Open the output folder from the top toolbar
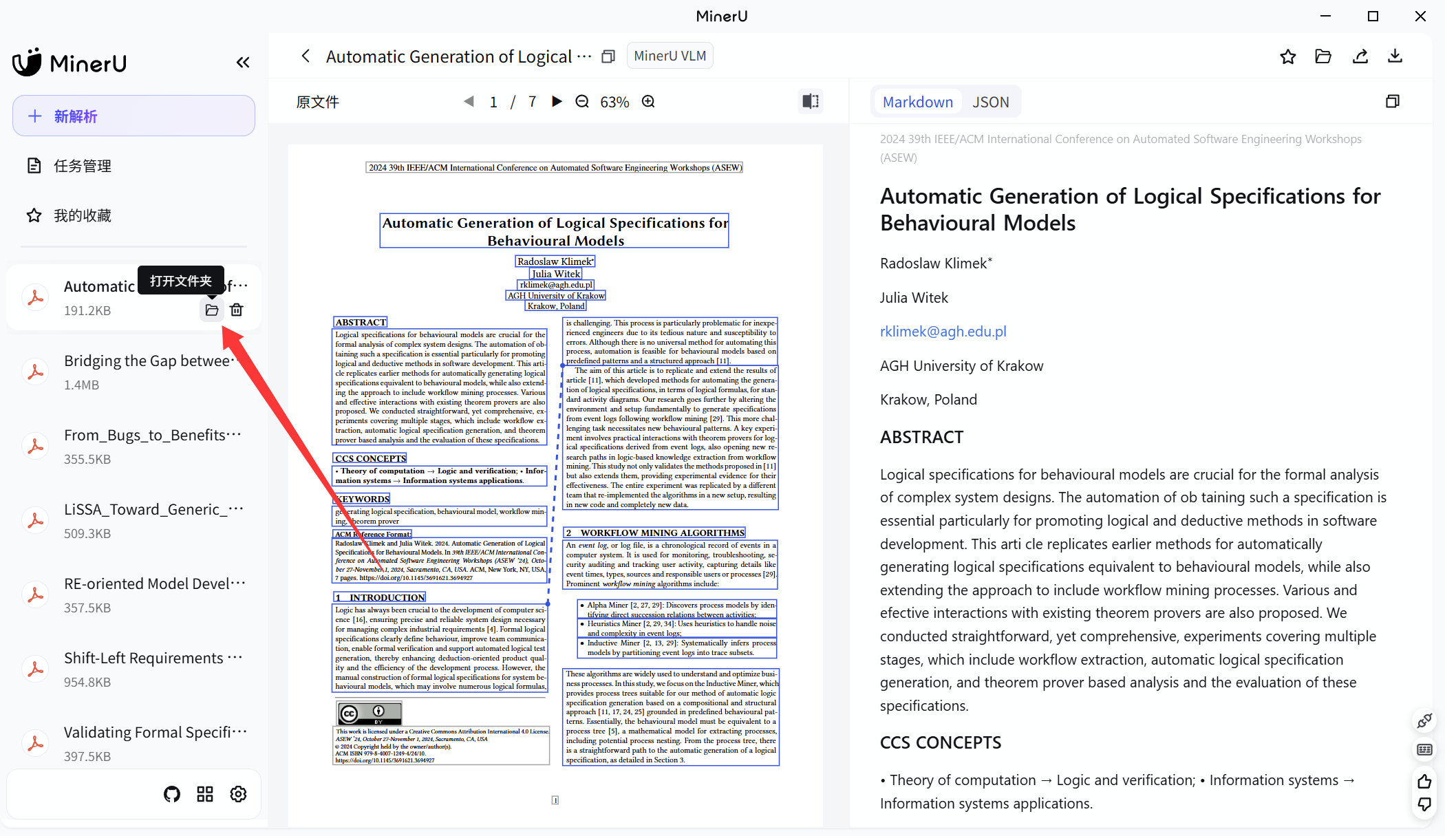The width and height of the screenshot is (1445, 836). [x=1323, y=56]
